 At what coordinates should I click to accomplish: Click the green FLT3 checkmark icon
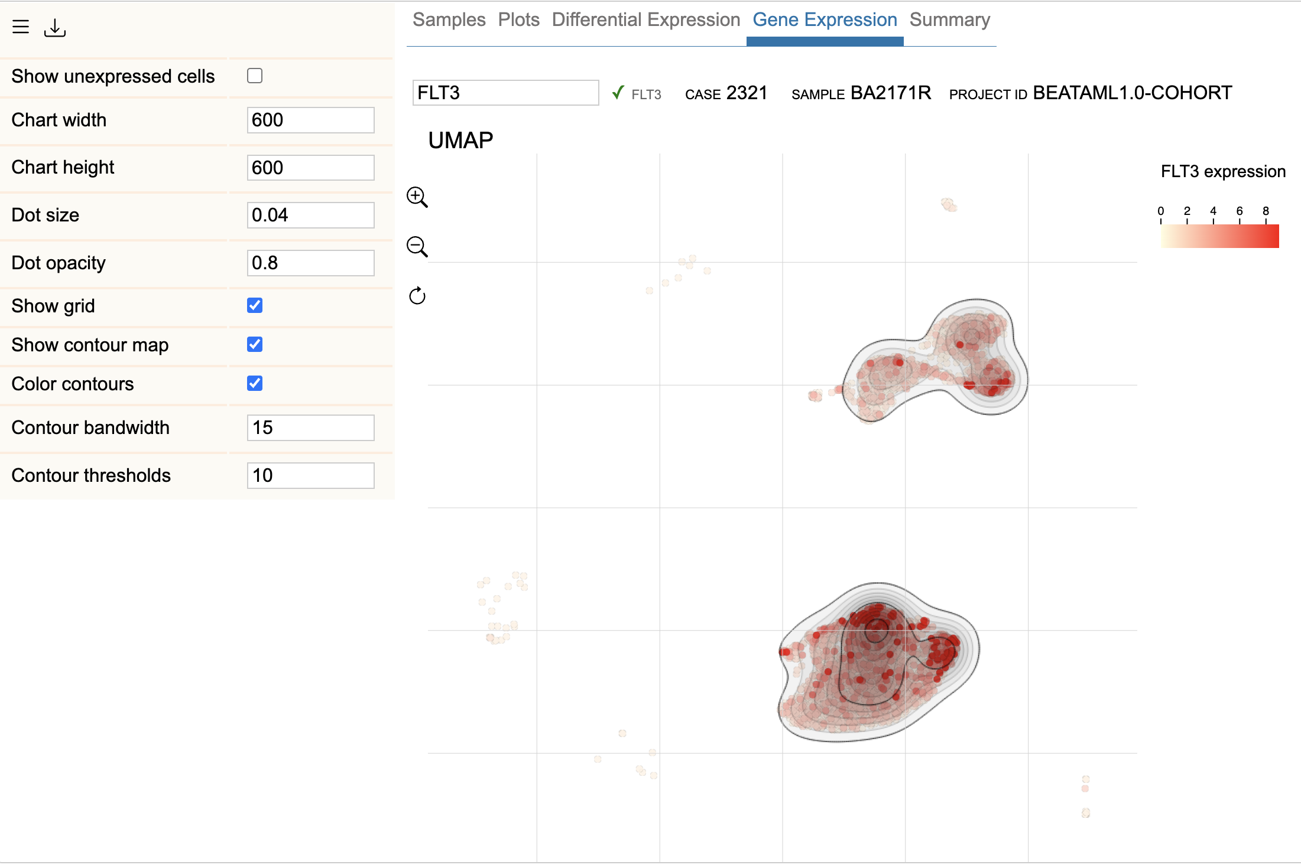(618, 93)
